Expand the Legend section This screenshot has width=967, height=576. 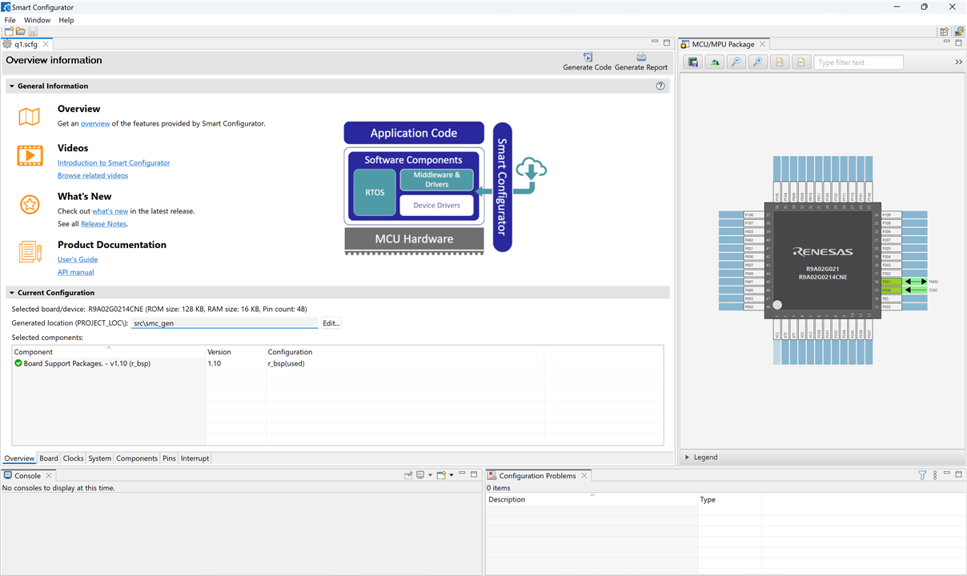coord(687,458)
